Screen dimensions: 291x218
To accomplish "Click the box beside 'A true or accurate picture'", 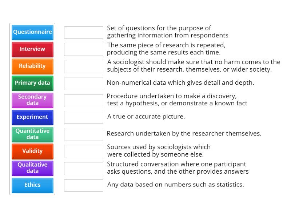I will pos(83,117).
